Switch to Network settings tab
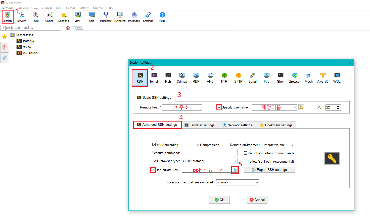Screen dimensions: 370x223 (x=237, y=125)
